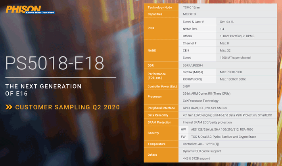
Task: Click the 1200 MT/s per channel value
Action: point(239,57)
